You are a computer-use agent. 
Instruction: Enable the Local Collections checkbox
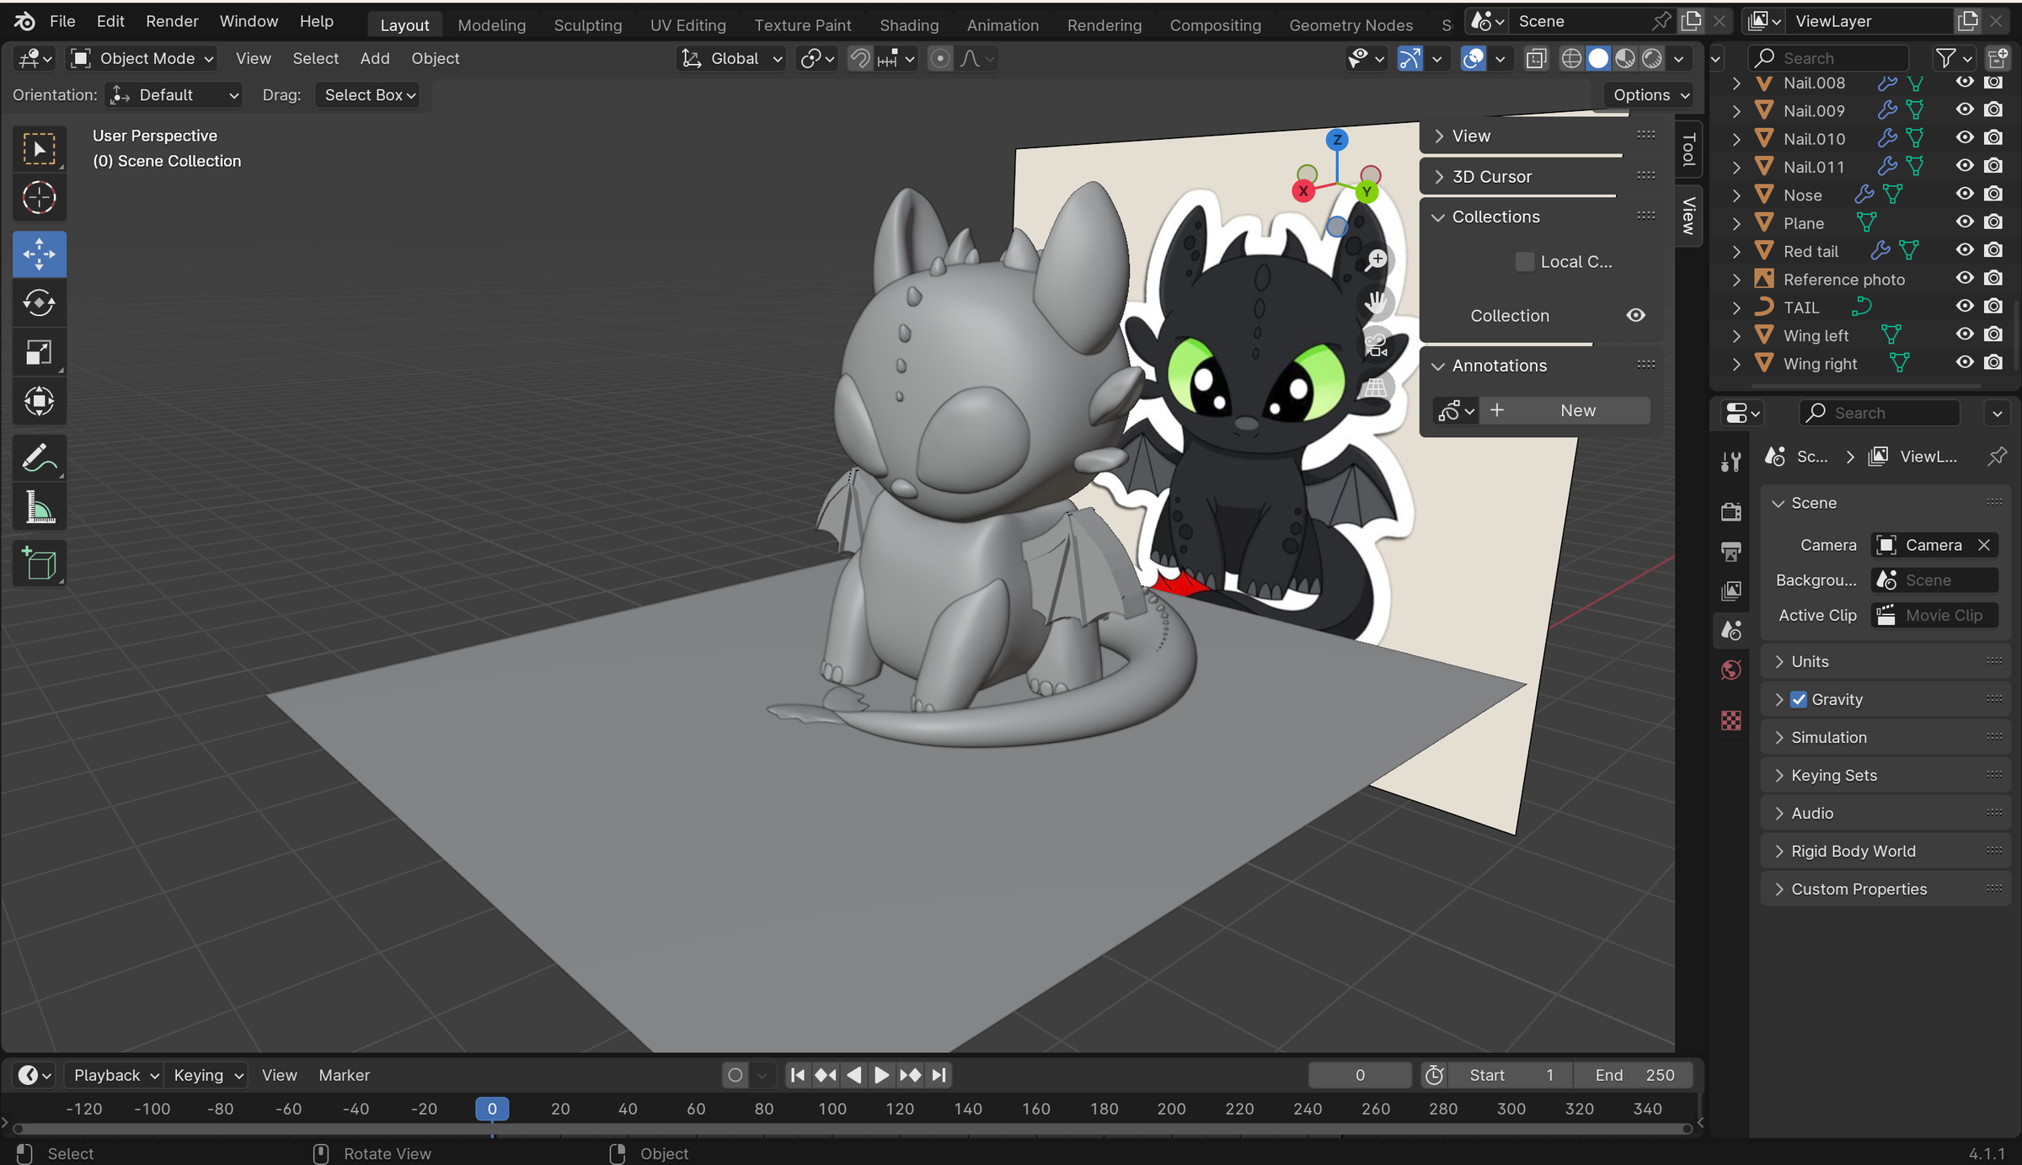click(x=1524, y=262)
